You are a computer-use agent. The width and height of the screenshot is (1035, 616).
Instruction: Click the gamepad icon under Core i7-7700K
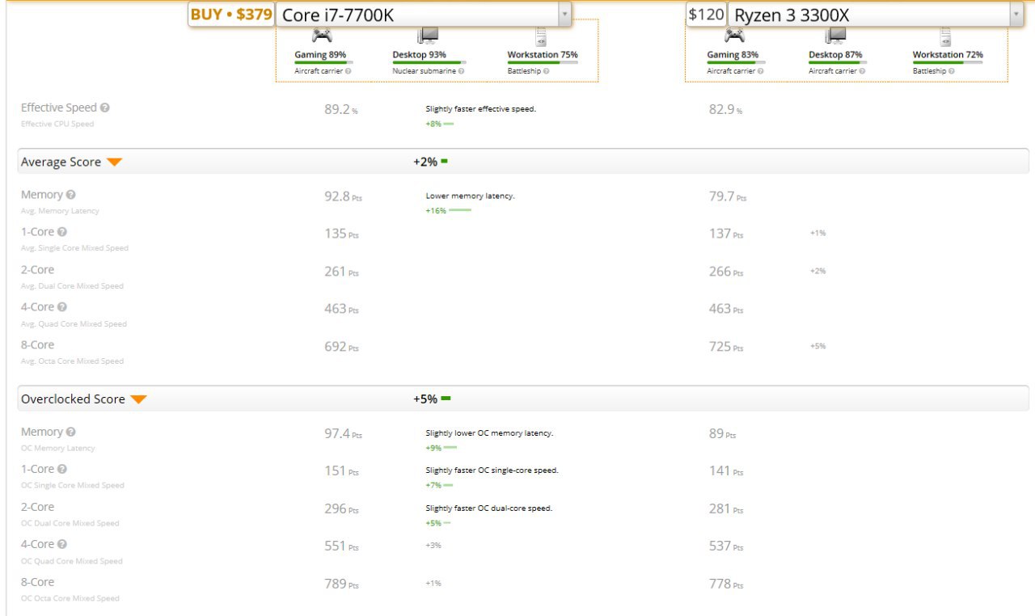(322, 36)
